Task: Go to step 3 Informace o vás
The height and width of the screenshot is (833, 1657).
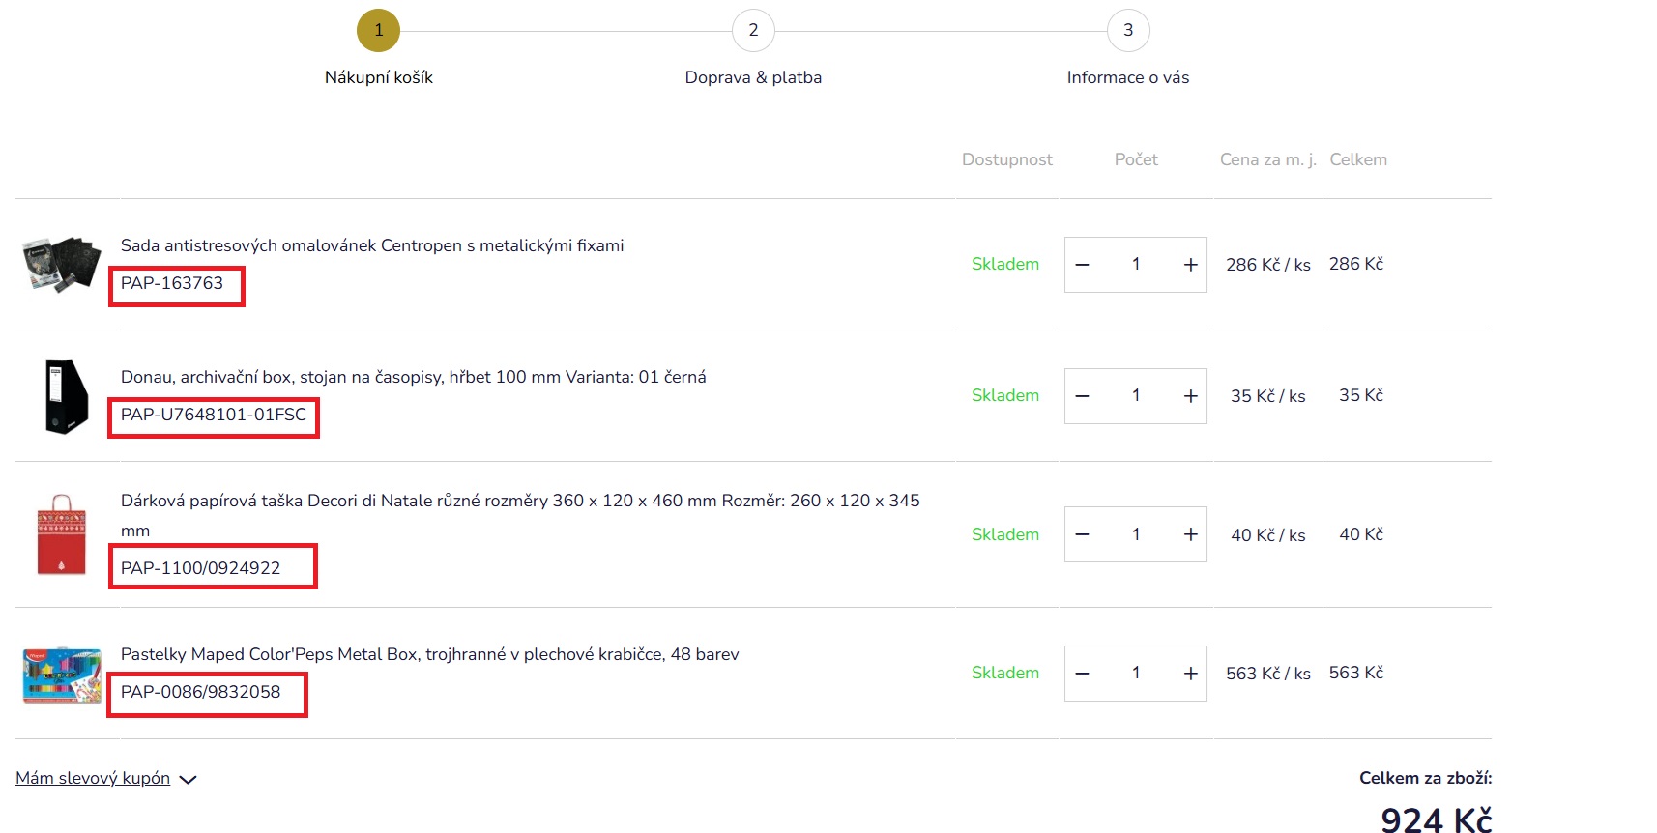Action: click(x=1128, y=31)
